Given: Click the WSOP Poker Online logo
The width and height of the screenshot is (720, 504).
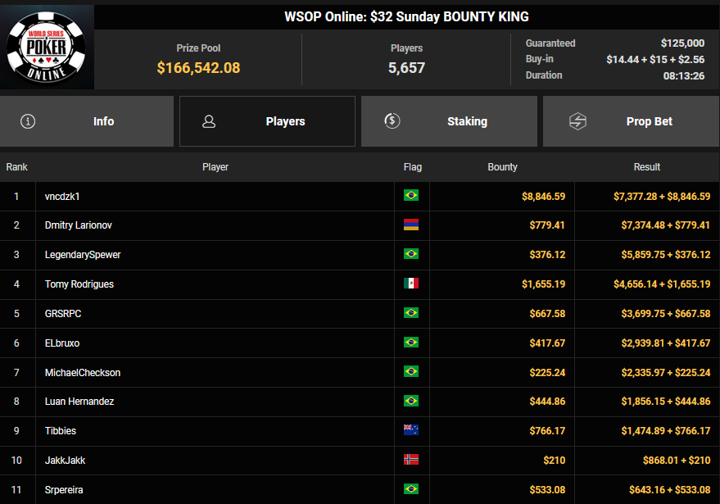Looking at the screenshot, I should (x=47, y=48).
